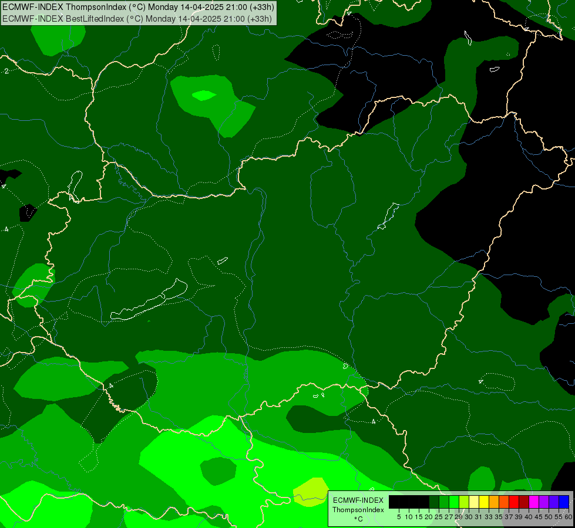The width and height of the screenshot is (575, 528).
Task: Click the legend tick value "27"
Action: [x=449, y=517]
